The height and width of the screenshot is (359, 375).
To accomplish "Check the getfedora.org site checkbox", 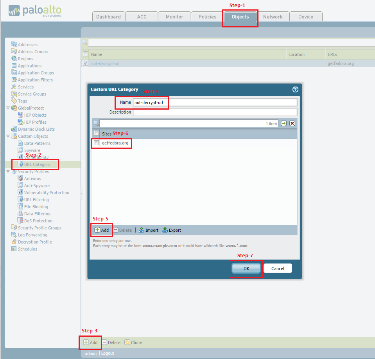I will click(x=96, y=143).
